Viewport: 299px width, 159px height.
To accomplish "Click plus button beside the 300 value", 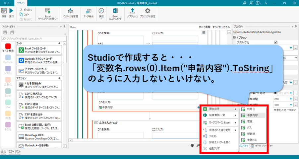I will [x=291, y=105].
